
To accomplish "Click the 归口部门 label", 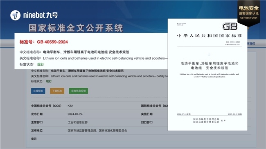I will (147, 122).
